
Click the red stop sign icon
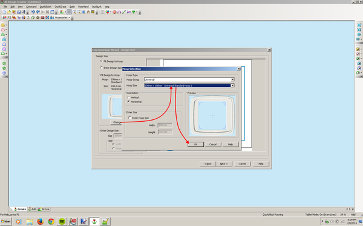pos(114,12)
